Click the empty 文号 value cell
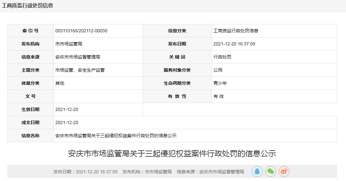 [x=98, y=96]
